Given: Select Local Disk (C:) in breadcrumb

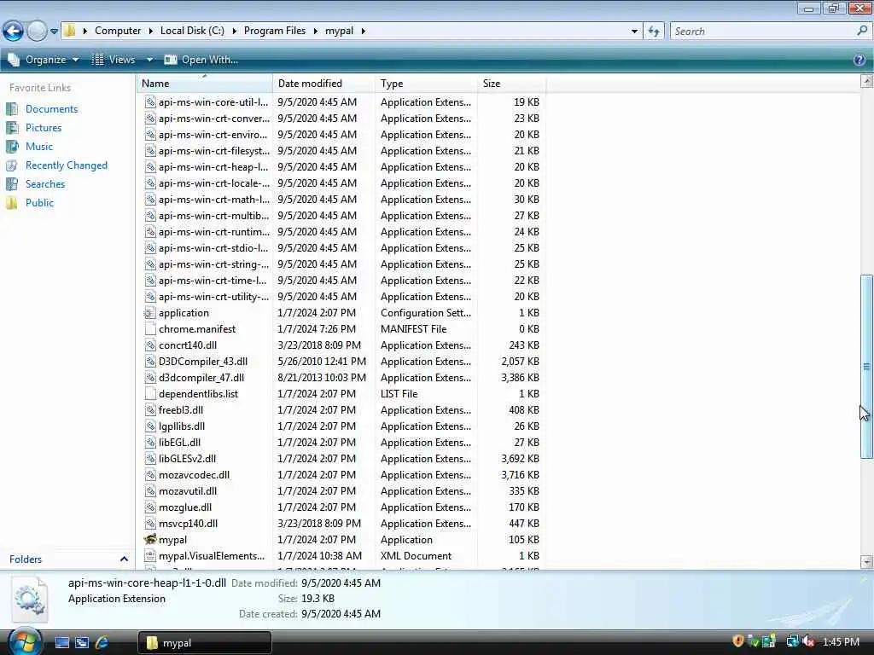Looking at the screenshot, I should (192, 31).
